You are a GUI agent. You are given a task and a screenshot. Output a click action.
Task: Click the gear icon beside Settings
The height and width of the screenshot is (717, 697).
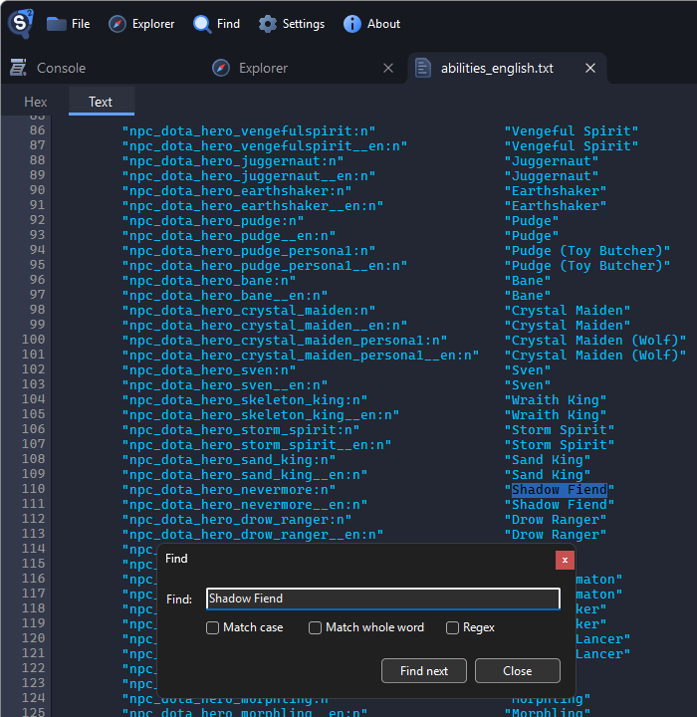(268, 24)
